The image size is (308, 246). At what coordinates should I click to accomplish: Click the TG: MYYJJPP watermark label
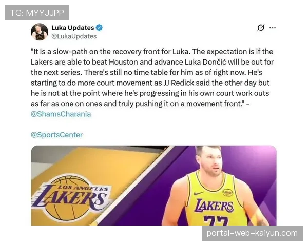37,13
